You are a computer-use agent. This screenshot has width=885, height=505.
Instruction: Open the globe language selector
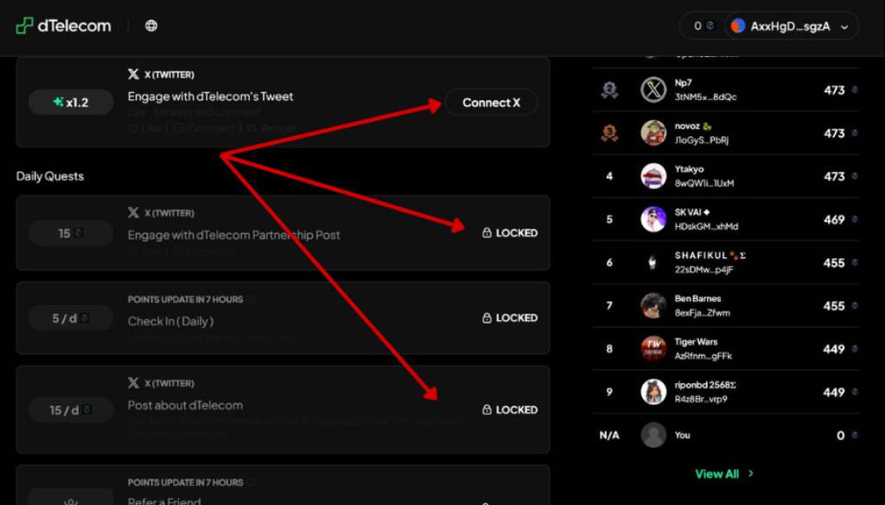tap(151, 26)
